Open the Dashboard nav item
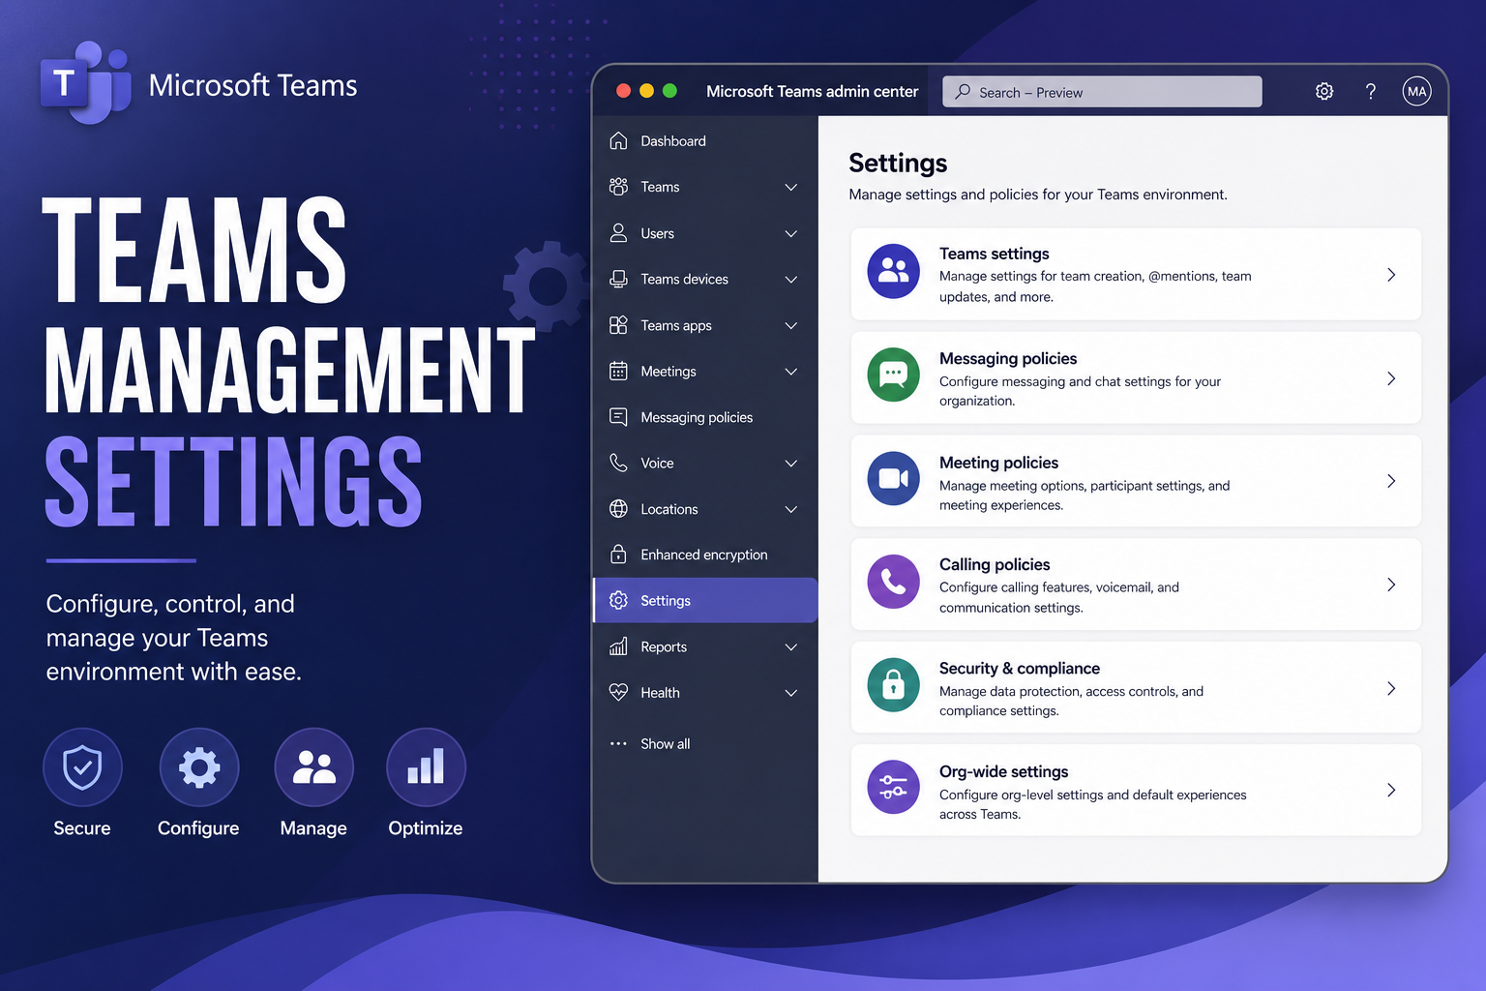The image size is (1486, 991). pos(705,141)
